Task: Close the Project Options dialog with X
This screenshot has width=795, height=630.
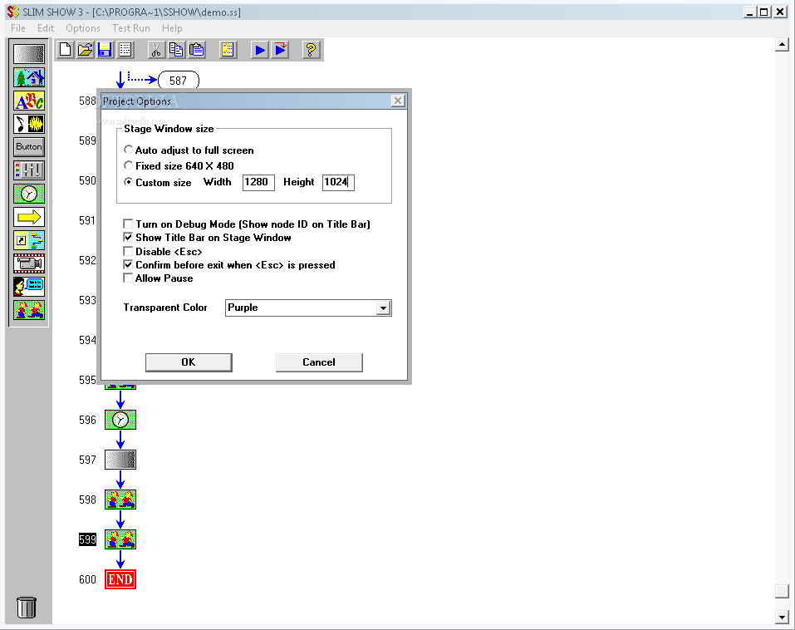Action: (x=398, y=101)
